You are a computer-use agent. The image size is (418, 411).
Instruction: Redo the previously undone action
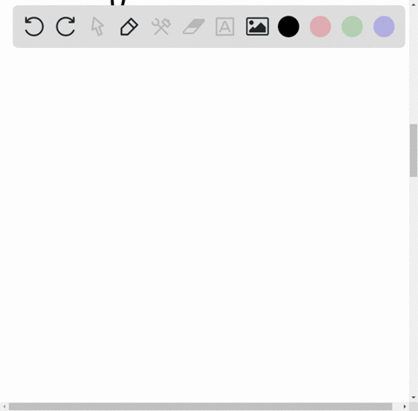click(65, 26)
